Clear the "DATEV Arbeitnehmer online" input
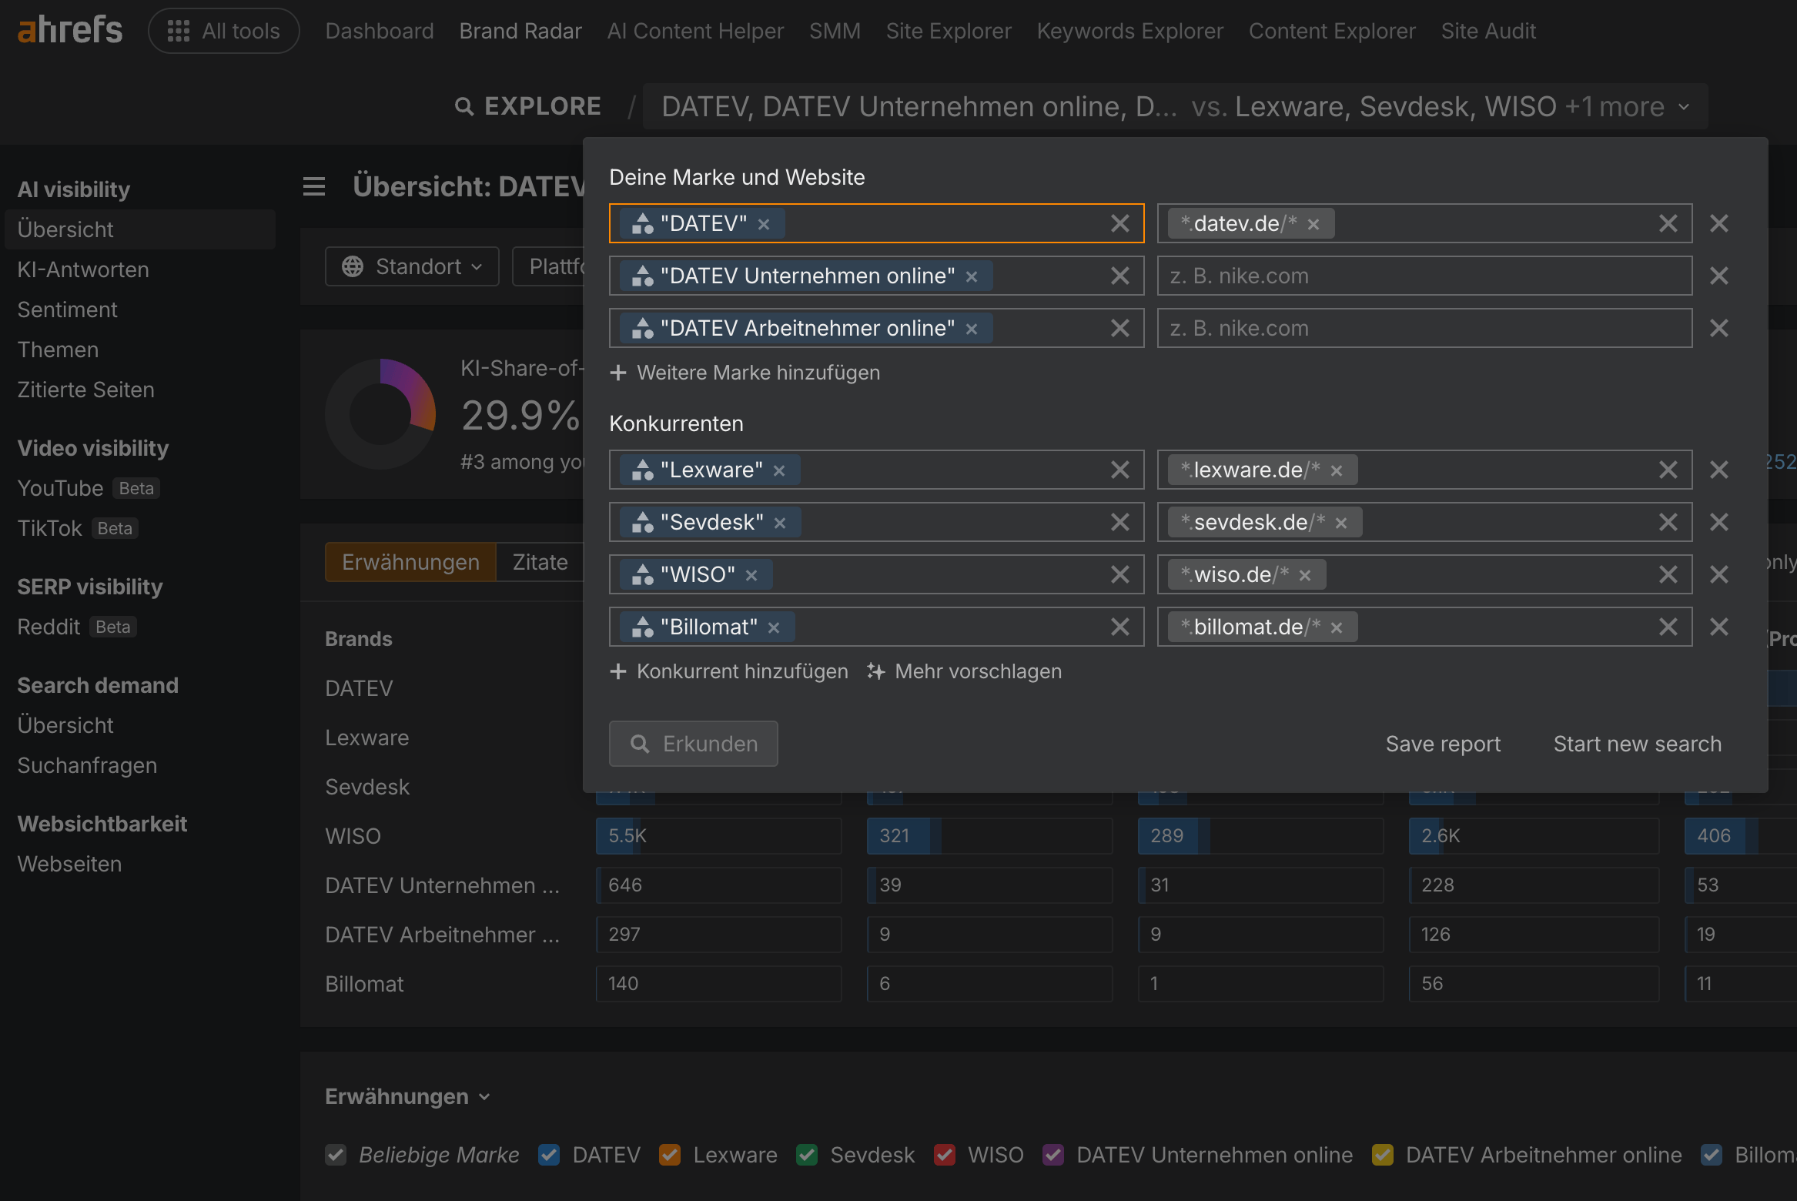Image resolution: width=1797 pixels, height=1201 pixels. (x=1120, y=328)
